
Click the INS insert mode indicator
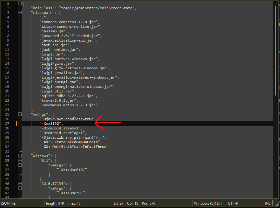pos(267,203)
